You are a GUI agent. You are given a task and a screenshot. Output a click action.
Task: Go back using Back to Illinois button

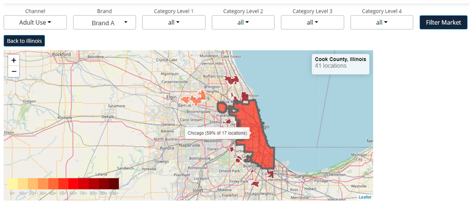24,41
